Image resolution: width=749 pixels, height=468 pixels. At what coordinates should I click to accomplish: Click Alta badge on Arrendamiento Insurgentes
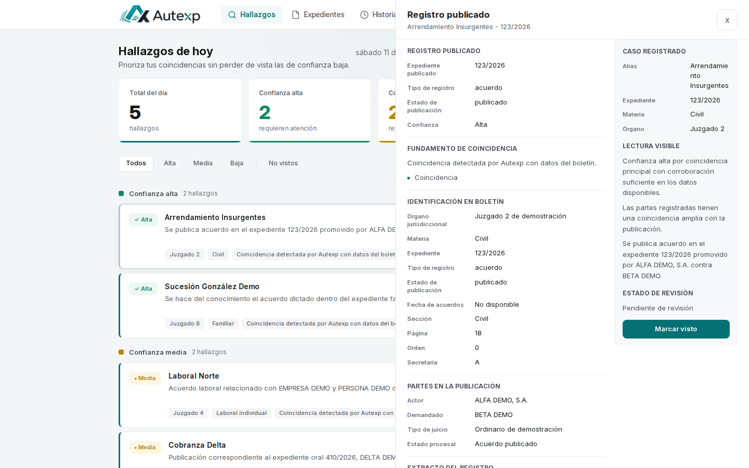coord(143,219)
